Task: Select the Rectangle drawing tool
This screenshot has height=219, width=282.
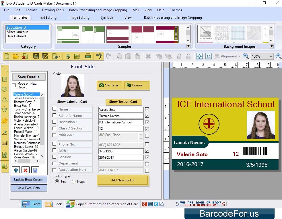Action: [x=5, y=79]
